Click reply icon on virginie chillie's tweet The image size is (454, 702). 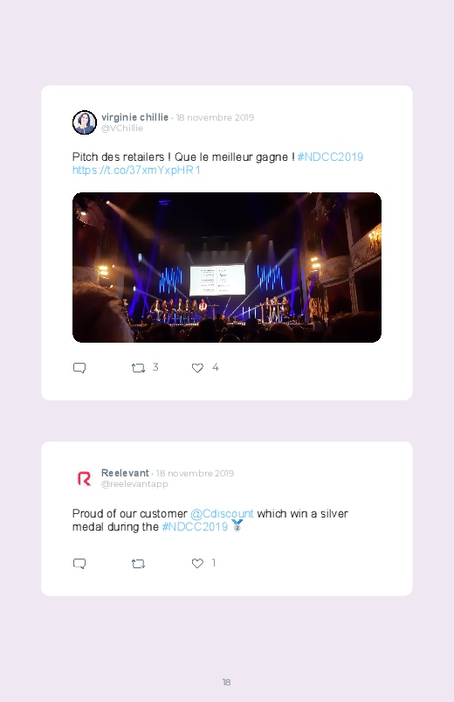[x=79, y=368]
